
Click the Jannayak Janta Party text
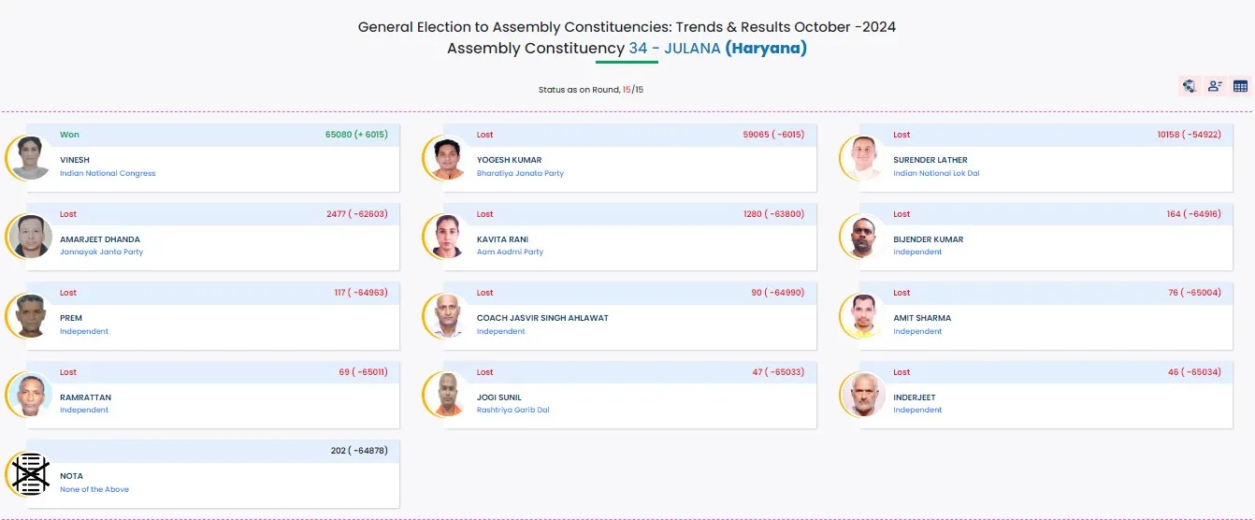[101, 252]
